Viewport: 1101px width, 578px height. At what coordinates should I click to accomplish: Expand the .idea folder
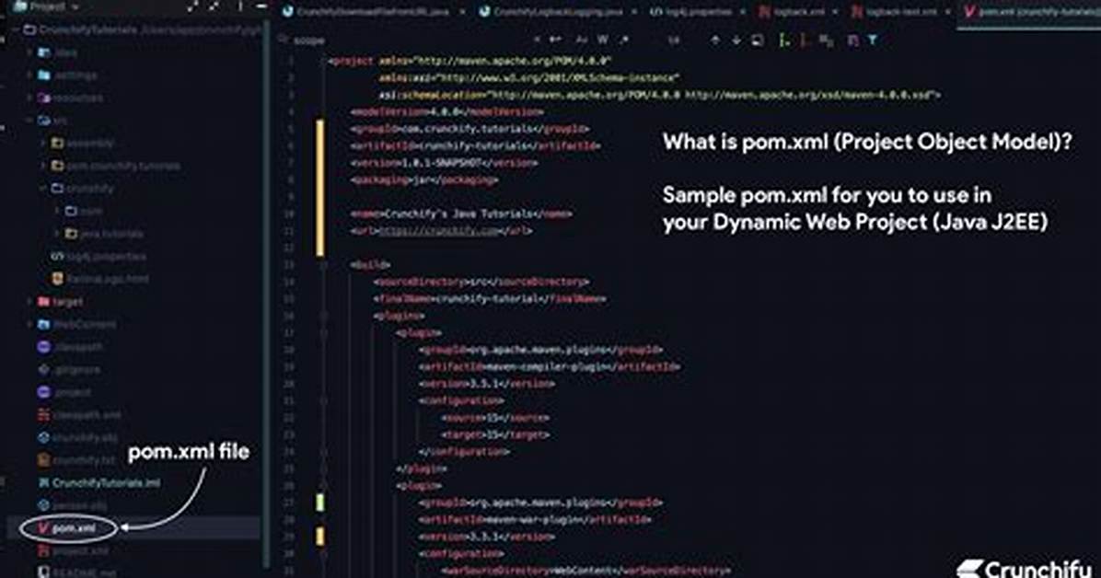(30, 52)
